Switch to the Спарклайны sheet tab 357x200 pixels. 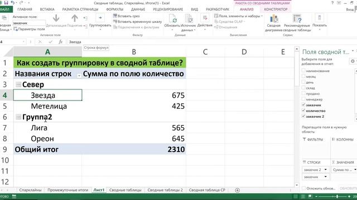30,190
